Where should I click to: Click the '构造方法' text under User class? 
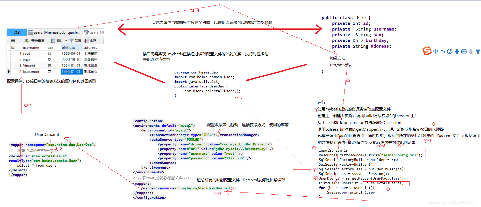[338, 58]
